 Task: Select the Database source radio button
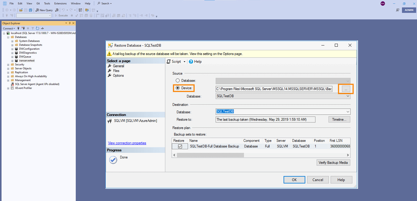[178, 81]
